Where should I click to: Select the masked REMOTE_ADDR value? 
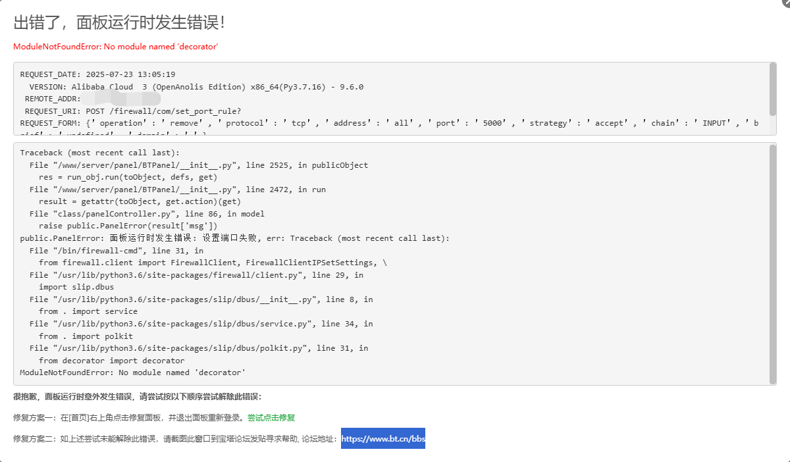[116, 98]
